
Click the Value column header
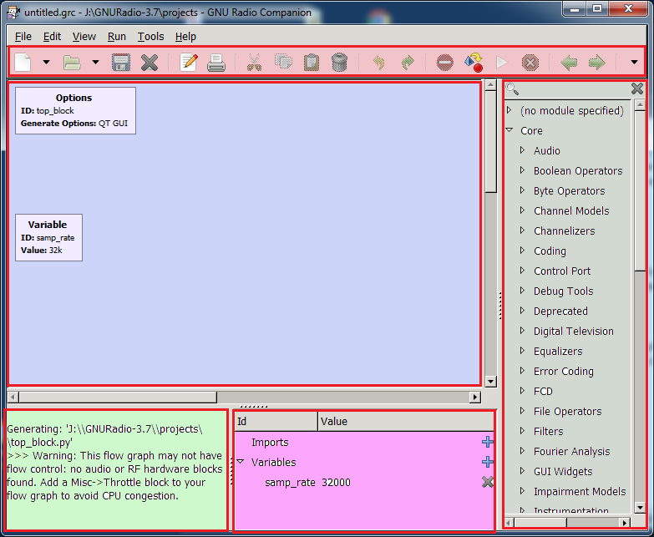point(406,421)
